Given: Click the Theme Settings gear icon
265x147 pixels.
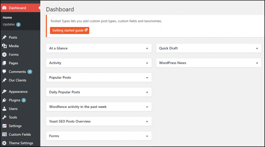Looking at the screenshot, I should click(x=4, y=143).
